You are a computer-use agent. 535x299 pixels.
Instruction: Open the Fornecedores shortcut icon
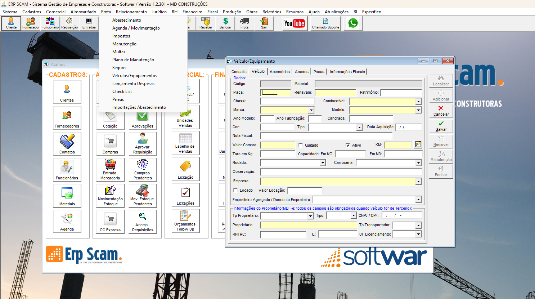(67, 118)
